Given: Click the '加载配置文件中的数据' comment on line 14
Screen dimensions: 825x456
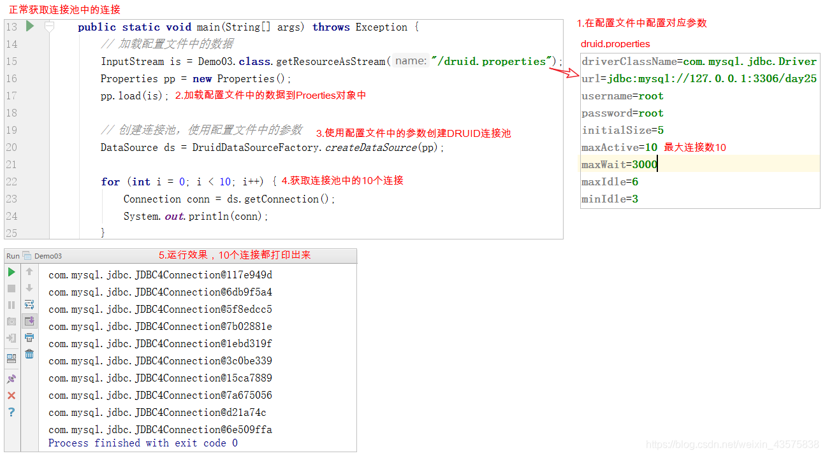Looking at the screenshot, I should [167, 44].
